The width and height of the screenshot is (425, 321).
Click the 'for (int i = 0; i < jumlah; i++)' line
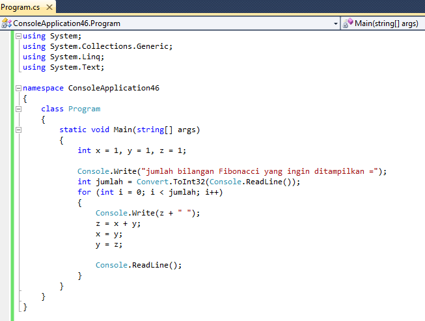click(150, 192)
